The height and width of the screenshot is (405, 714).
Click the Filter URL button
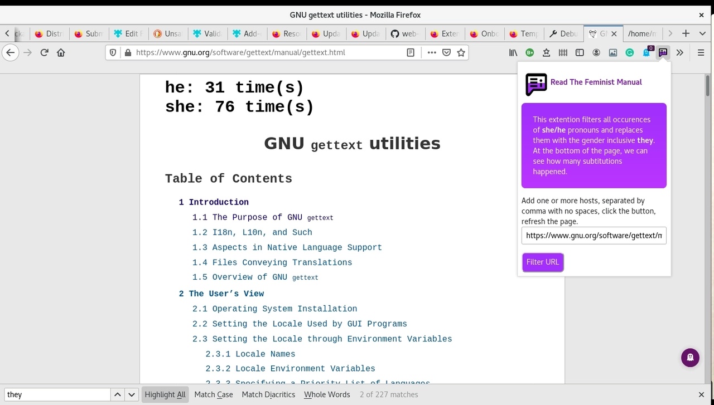pyautogui.click(x=542, y=262)
